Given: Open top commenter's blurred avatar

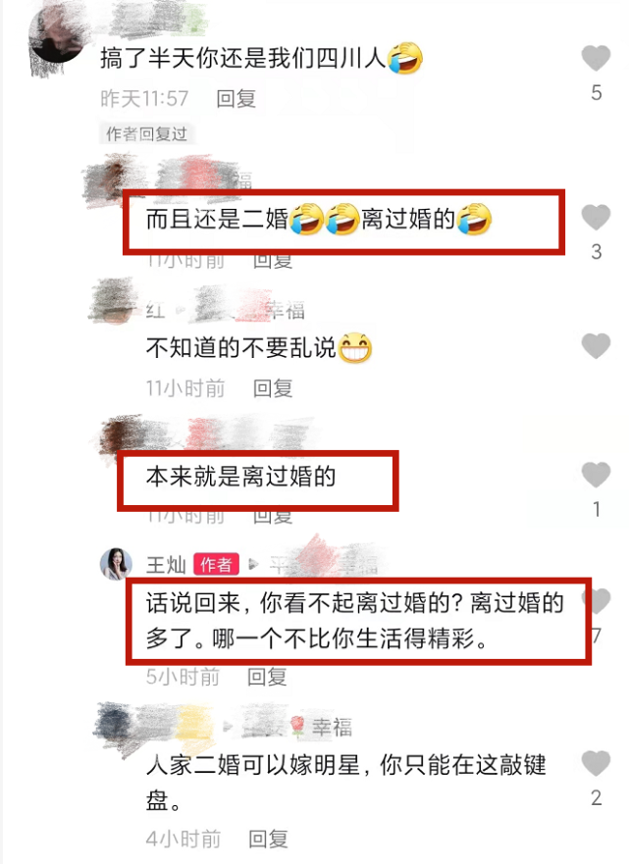Looking at the screenshot, I should tap(55, 36).
